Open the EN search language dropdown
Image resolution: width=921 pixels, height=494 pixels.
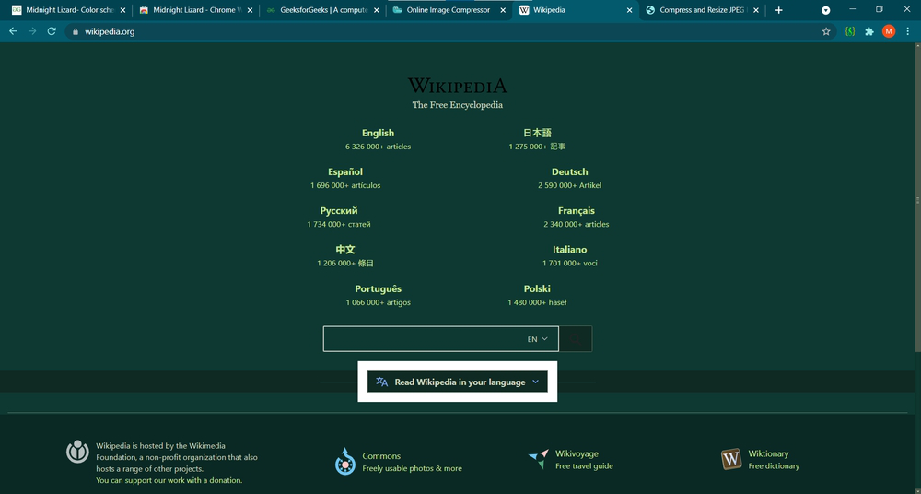coord(538,339)
